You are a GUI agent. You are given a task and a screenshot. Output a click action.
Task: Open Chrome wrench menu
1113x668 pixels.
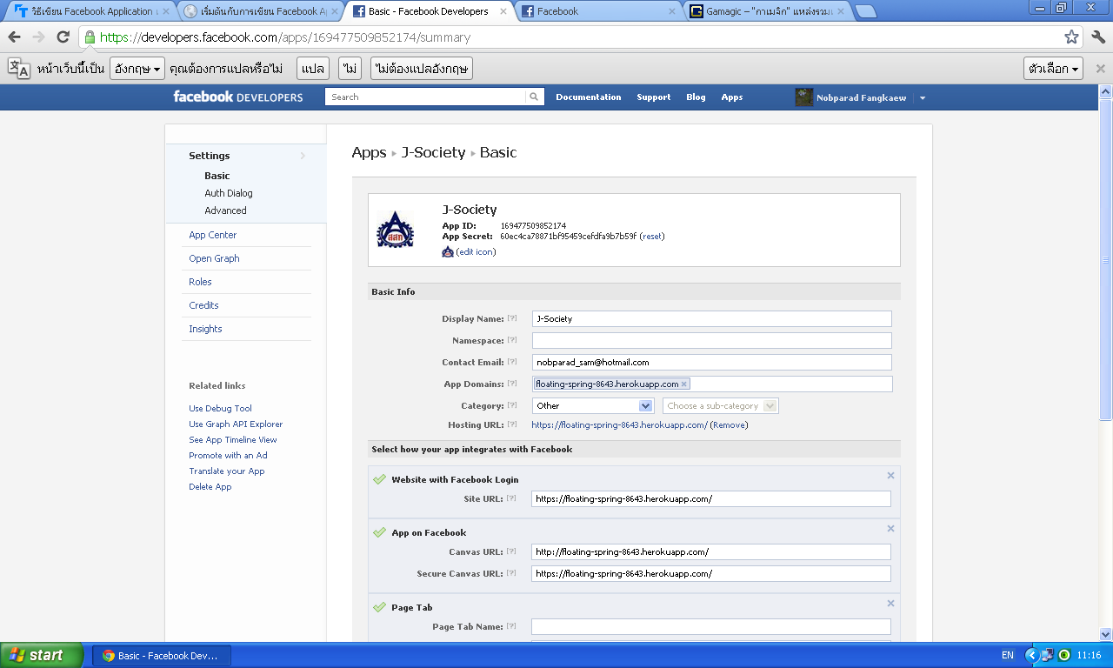click(1099, 37)
